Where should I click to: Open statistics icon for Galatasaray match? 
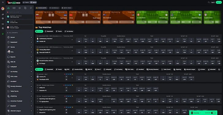(72, 40)
